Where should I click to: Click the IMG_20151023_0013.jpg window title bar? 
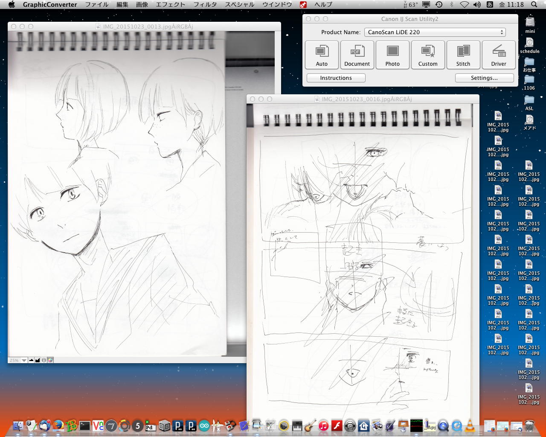pos(144,26)
